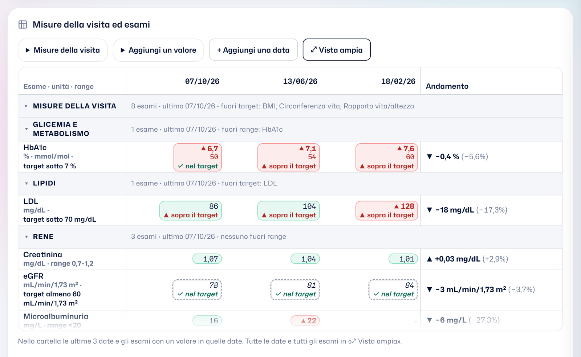Click the eGFR trend −3 mL/min/1,73 m²

click(x=481, y=290)
